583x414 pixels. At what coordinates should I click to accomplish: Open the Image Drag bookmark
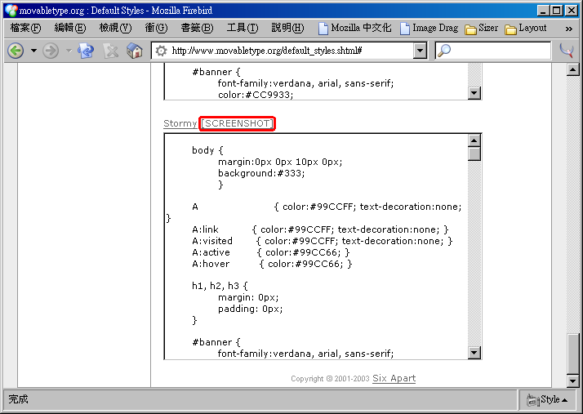point(429,28)
